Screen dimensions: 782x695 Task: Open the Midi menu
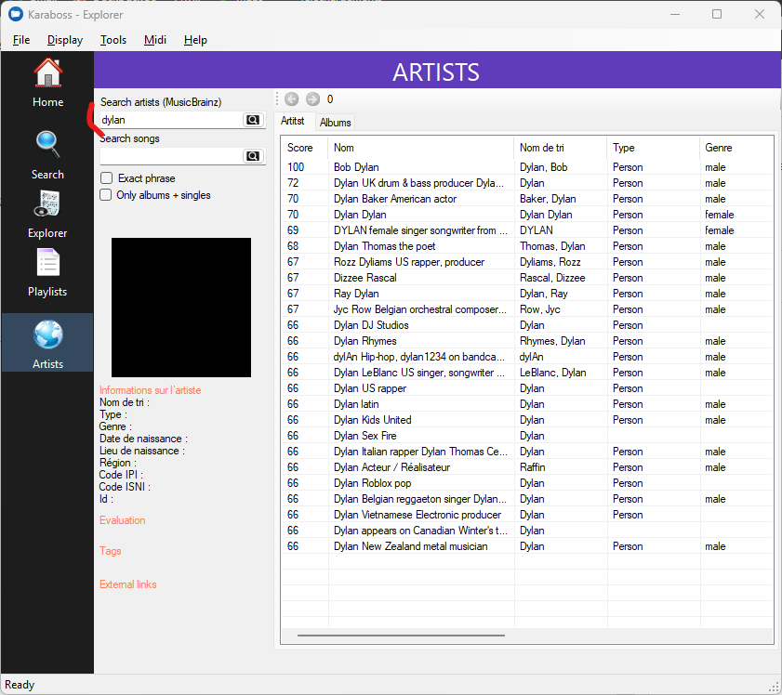tap(154, 40)
